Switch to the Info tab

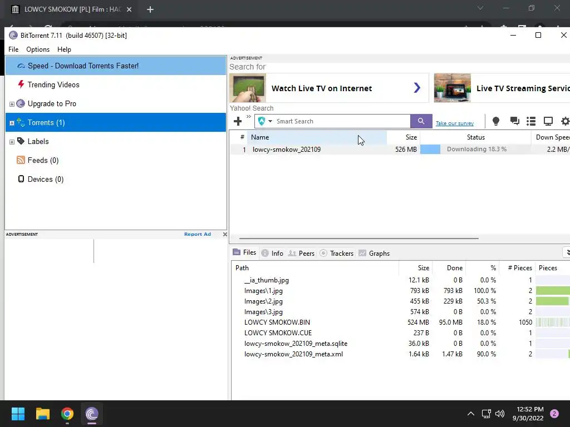click(272, 254)
